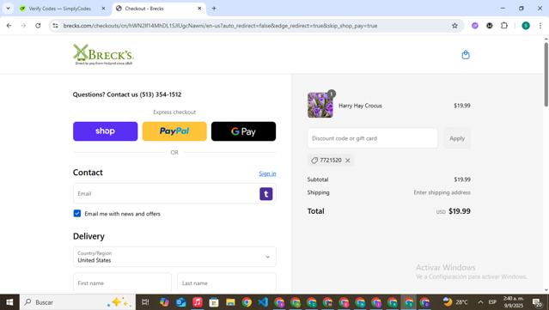
Task: Expand the Country/Region dropdown
Action: click(174, 257)
